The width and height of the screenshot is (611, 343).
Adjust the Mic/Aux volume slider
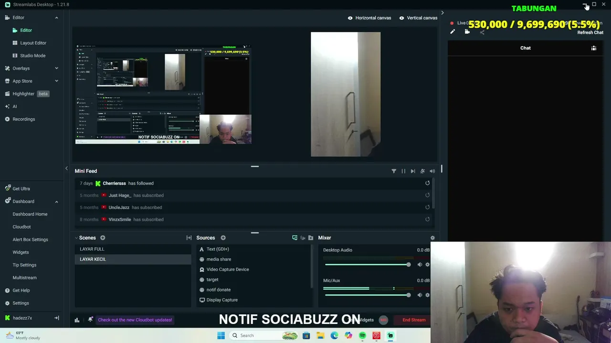pyautogui.click(x=367, y=295)
